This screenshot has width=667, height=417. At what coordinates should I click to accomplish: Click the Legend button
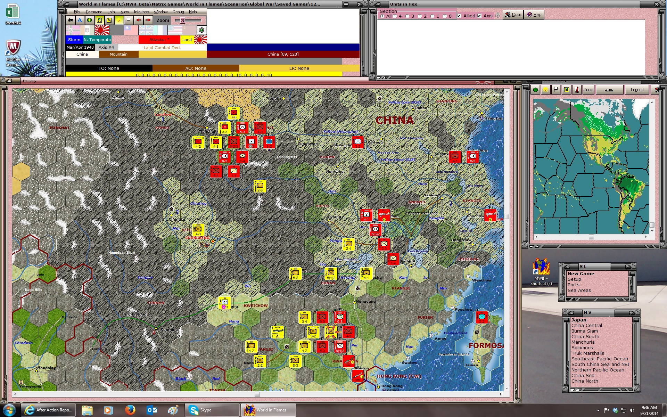point(637,90)
